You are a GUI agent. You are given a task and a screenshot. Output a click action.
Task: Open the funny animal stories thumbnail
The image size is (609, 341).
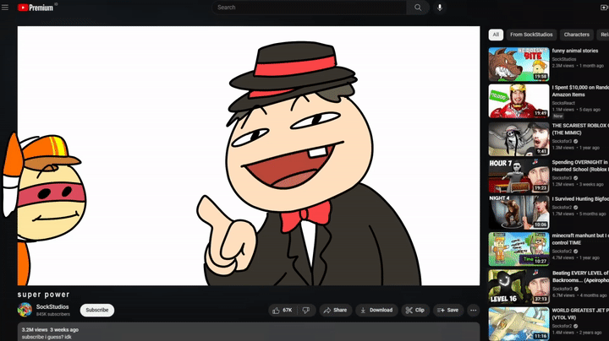coord(518,63)
